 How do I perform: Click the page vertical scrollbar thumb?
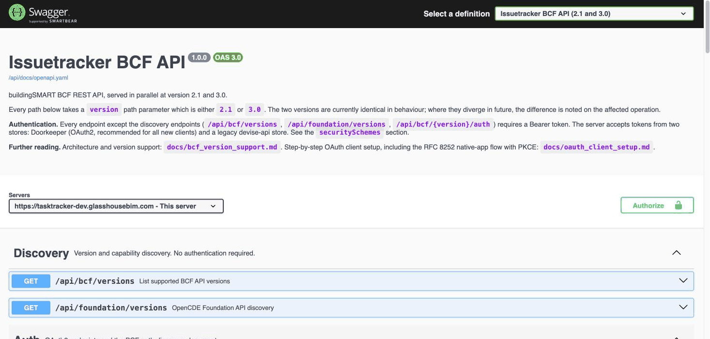click(707, 27)
